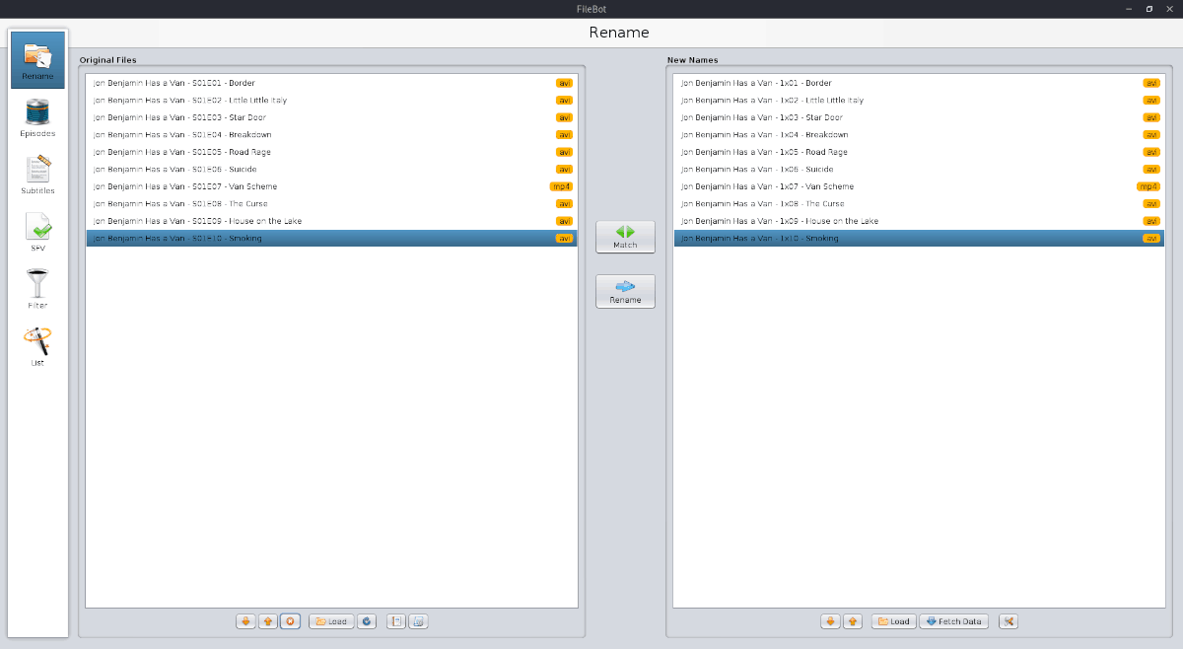
Task: Clear the Original Files list
Action: [x=289, y=621]
